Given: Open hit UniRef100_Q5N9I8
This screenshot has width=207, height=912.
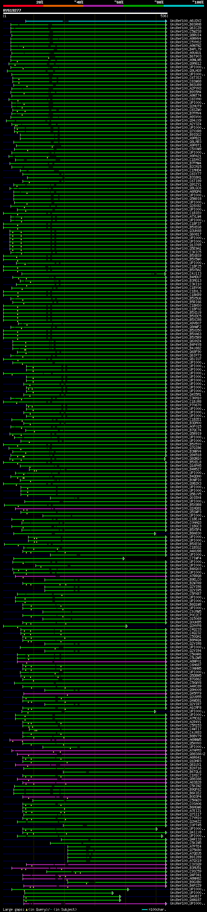Looking at the screenshot, I should pyautogui.click(x=186, y=199).
